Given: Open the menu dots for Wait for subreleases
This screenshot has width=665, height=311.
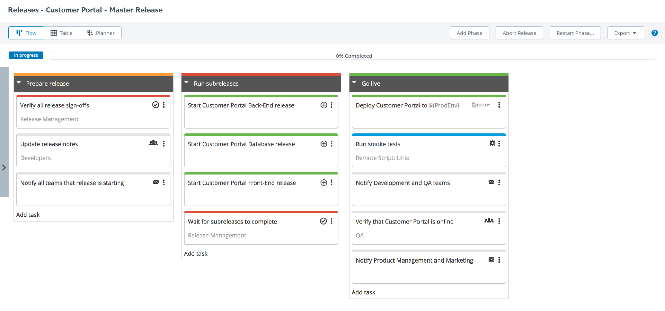Looking at the screenshot, I should [x=331, y=221].
